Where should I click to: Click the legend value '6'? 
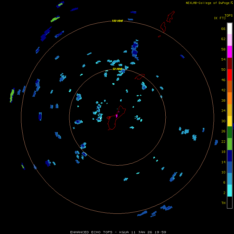tap(224, 182)
